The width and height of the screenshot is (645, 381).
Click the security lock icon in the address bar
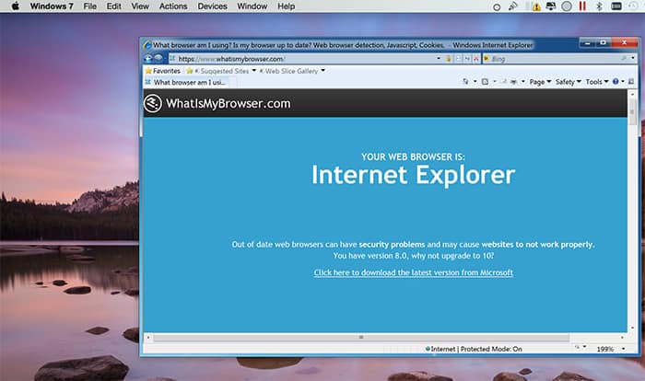click(x=449, y=59)
